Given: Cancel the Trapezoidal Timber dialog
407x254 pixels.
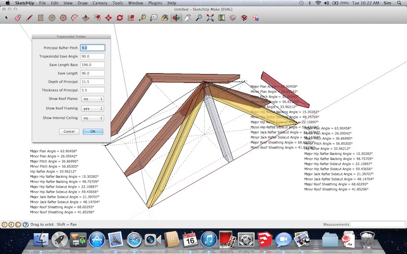Looking at the screenshot, I should click(69, 131).
